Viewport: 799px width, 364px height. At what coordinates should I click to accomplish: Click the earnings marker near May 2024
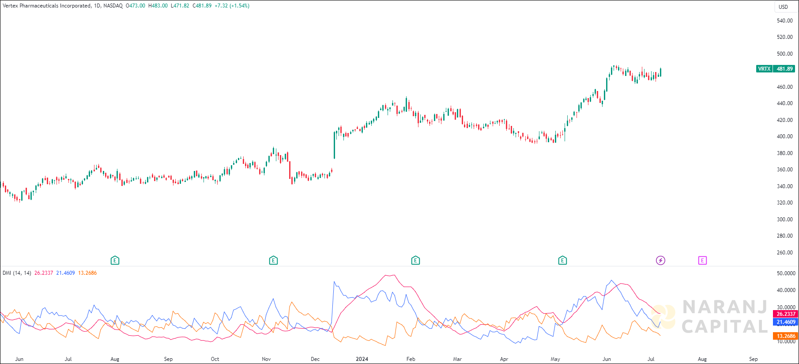pos(562,261)
